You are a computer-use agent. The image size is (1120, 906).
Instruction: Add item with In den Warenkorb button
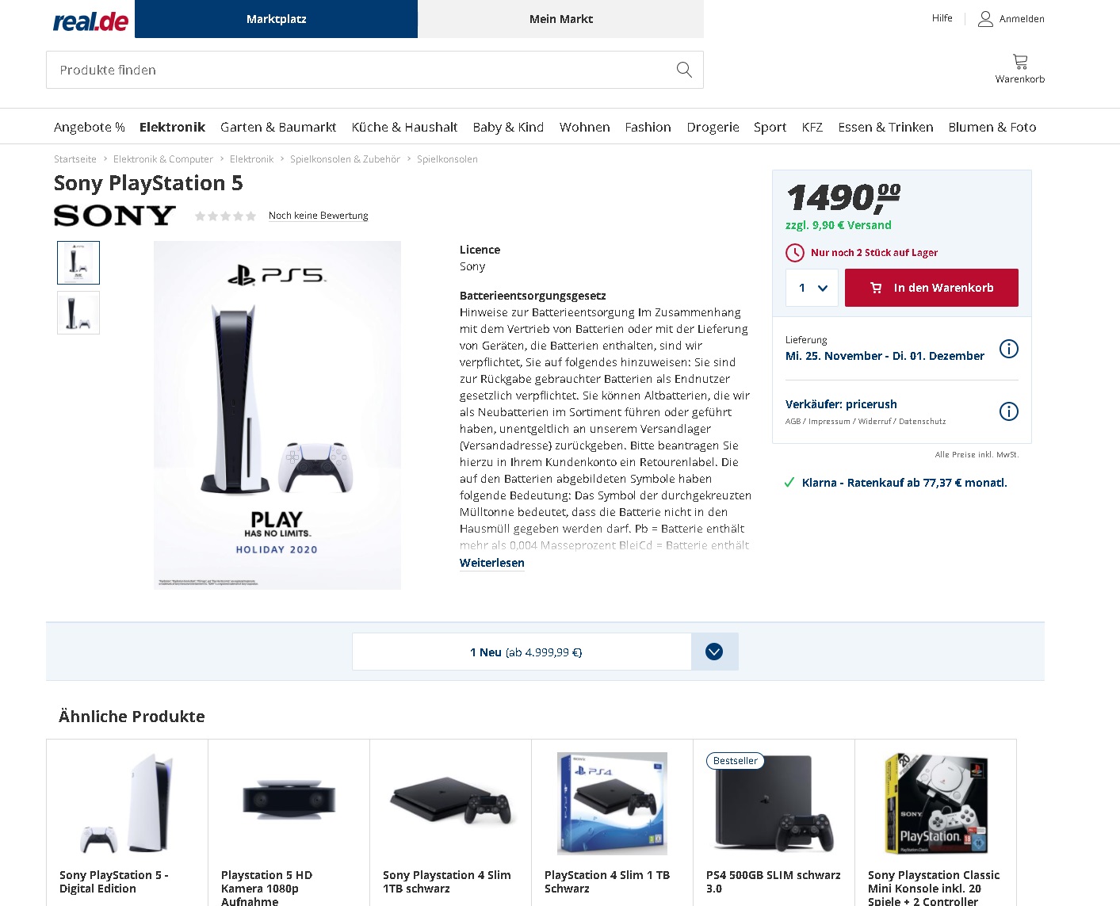(931, 288)
